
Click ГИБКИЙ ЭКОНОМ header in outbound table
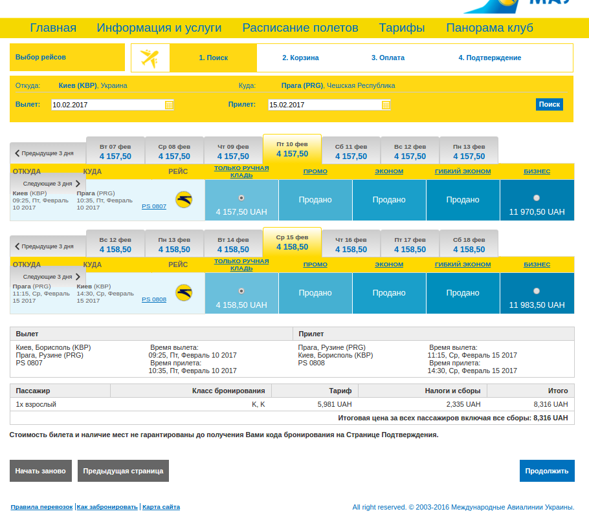pyautogui.click(x=463, y=171)
